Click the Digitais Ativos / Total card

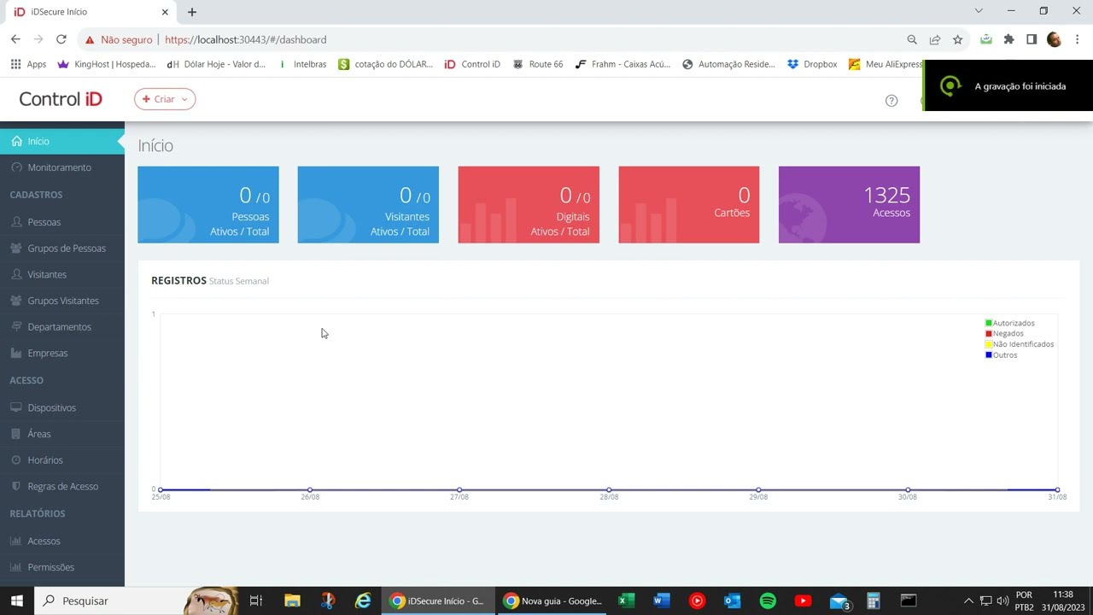point(529,205)
